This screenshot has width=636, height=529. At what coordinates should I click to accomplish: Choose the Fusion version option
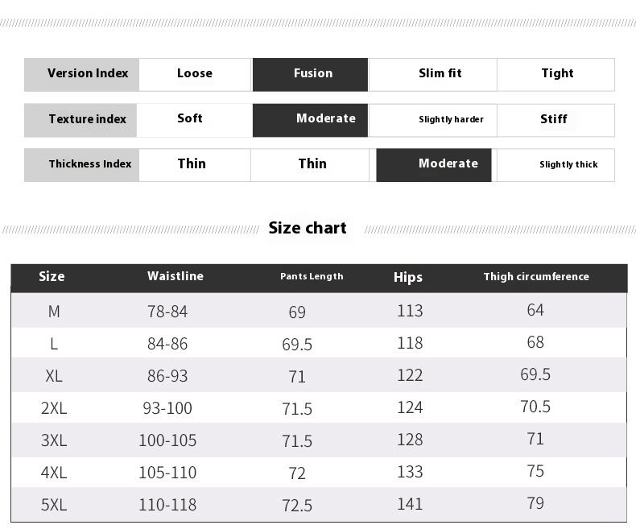(x=311, y=74)
